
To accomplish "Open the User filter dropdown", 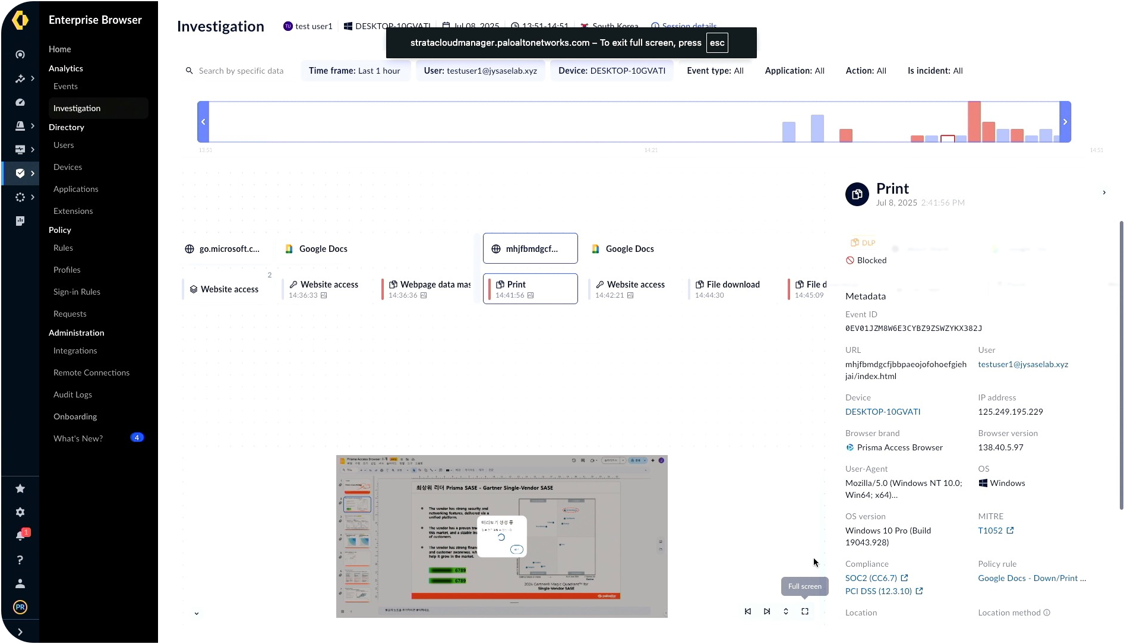I will tap(481, 71).
